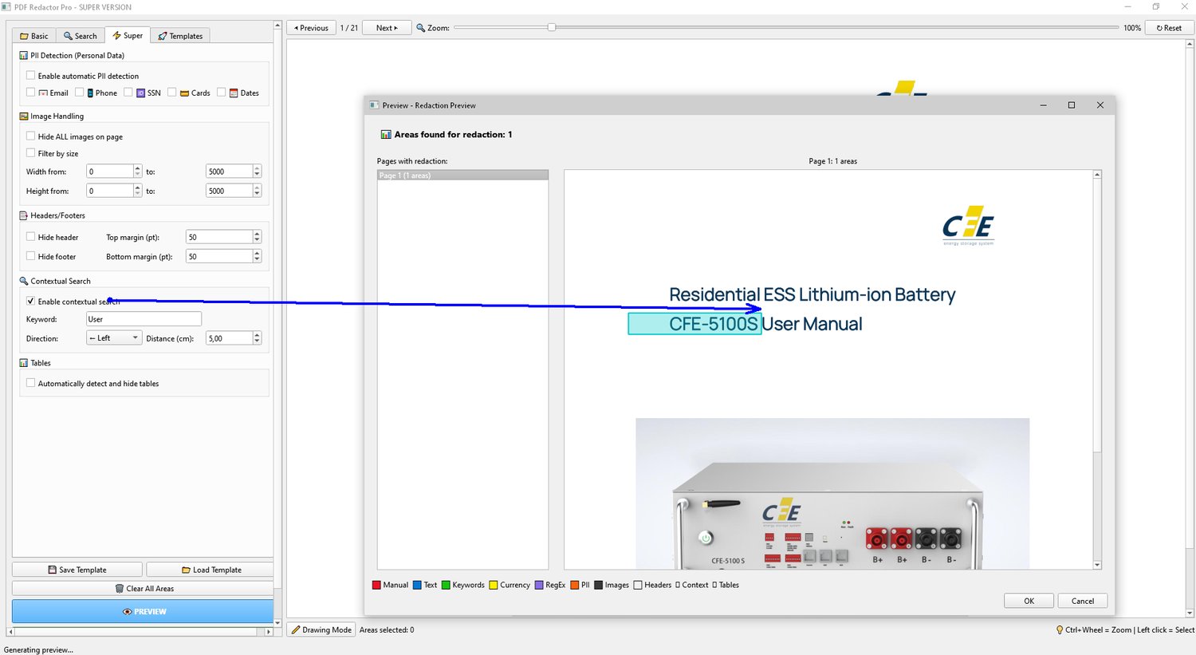This screenshot has height=655, width=1196.
Task: Click the Email envelope icon
Action: 43,93
